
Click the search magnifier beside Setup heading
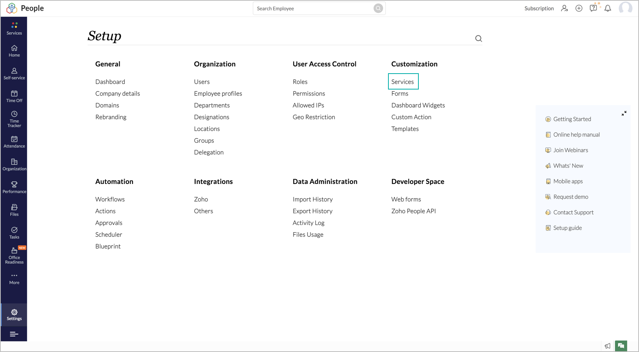[478, 38]
